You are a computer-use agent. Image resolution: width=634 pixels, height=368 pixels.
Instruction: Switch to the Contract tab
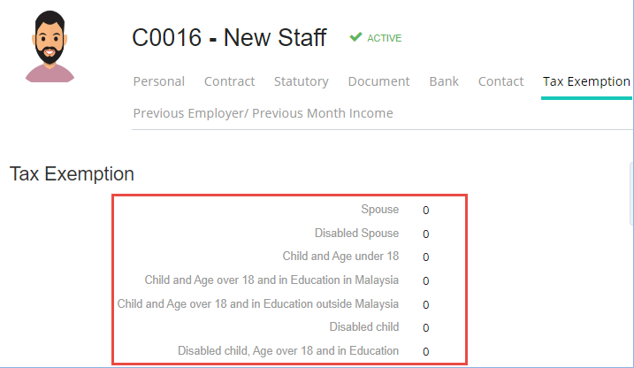(229, 81)
